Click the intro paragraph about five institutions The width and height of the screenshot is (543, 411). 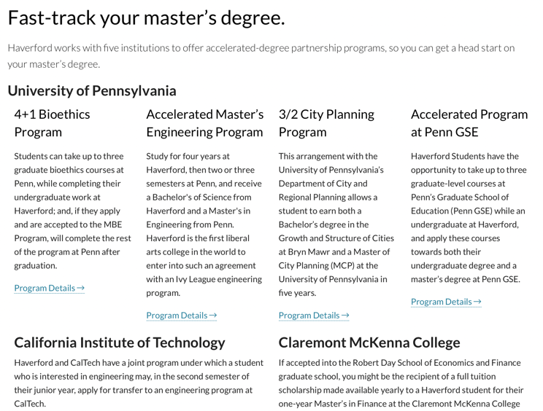[x=261, y=56]
